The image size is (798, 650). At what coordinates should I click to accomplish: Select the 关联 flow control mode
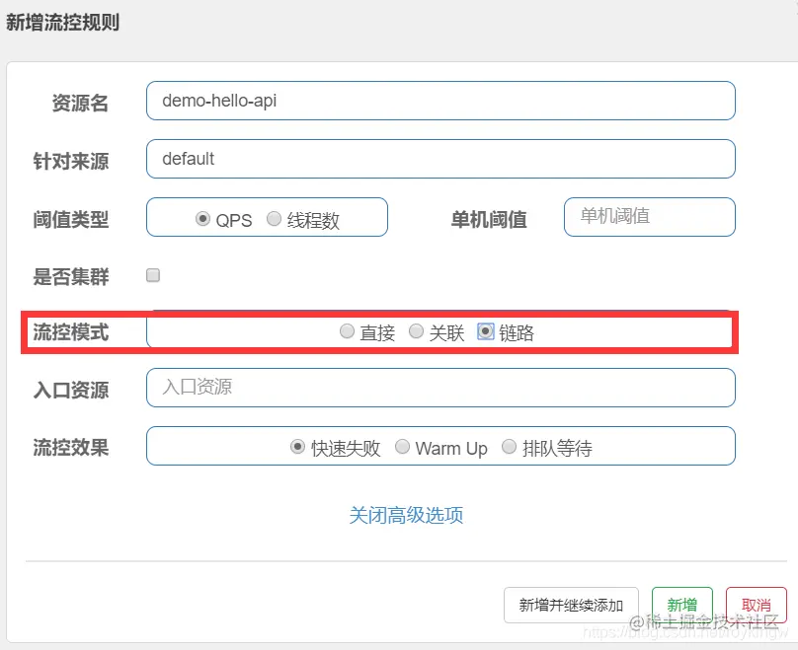pos(415,331)
